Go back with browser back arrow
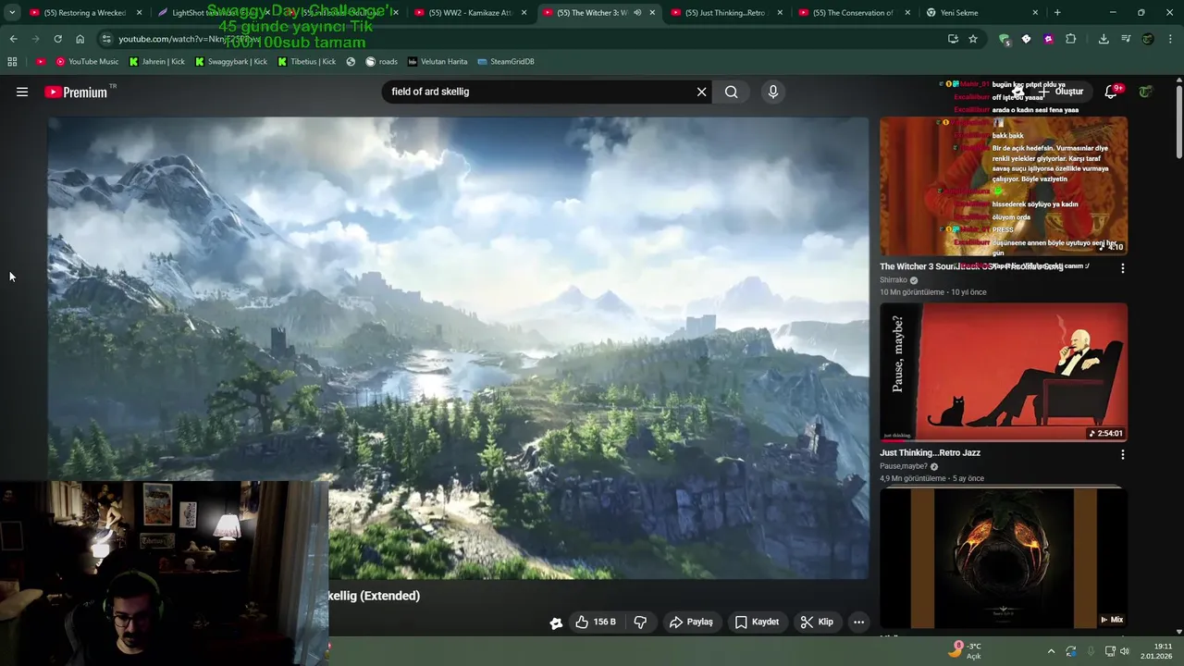Image resolution: width=1184 pixels, height=666 pixels. point(13,39)
